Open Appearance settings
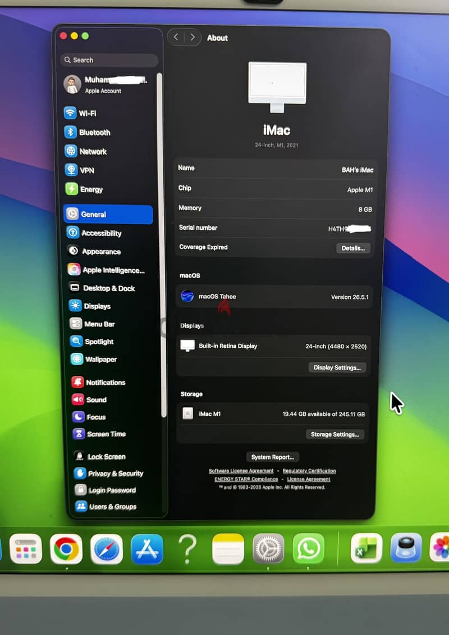This screenshot has height=635, width=449. click(94, 251)
